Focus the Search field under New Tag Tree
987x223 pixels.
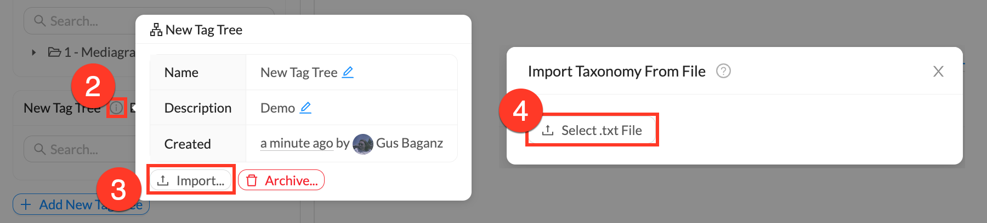(82, 149)
